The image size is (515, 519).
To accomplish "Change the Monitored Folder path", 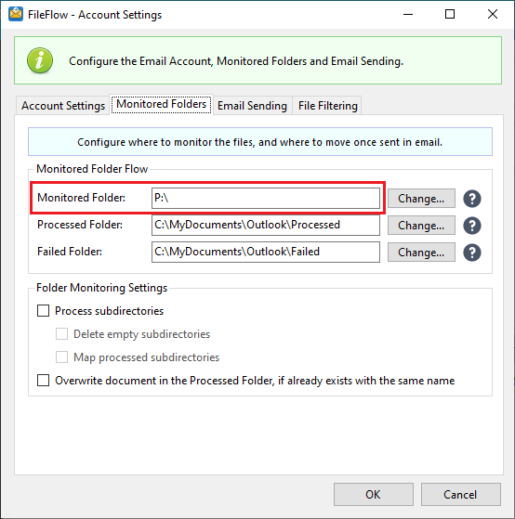I will pos(421,199).
